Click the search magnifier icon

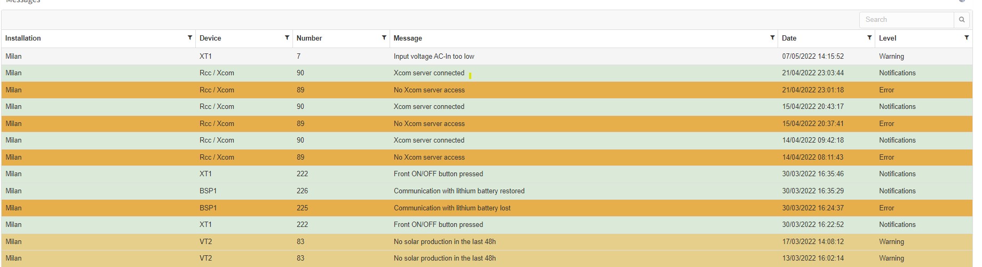(x=962, y=20)
